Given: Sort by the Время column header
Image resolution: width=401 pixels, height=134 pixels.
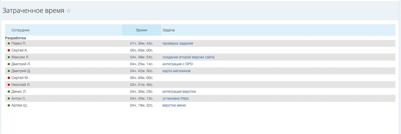Looking at the screenshot, I should tap(142, 30).
